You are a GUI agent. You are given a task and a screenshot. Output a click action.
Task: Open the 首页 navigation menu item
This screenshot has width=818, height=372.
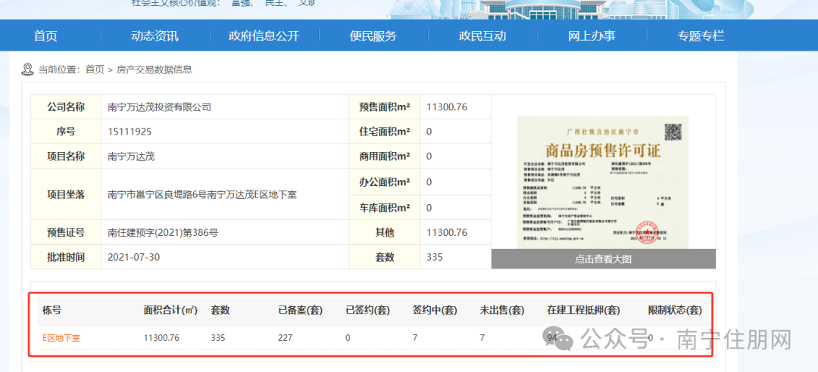[45, 36]
